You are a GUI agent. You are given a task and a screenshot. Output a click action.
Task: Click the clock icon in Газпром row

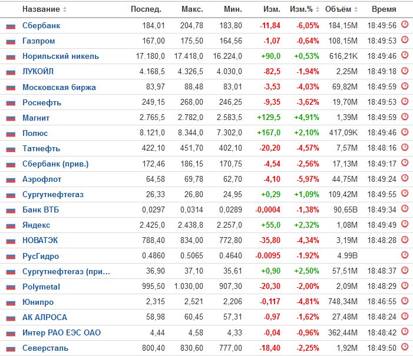point(405,40)
